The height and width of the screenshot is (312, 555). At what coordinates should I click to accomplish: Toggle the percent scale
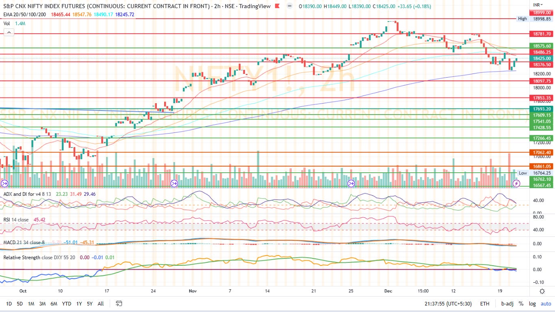pyautogui.click(x=521, y=303)
